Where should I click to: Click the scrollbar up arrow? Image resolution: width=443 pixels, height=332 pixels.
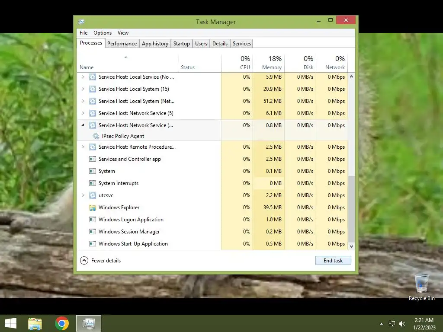pos(351,77)
